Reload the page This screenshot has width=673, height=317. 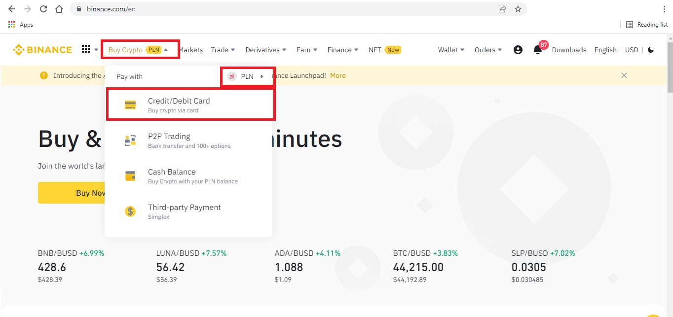coord(43,9)
